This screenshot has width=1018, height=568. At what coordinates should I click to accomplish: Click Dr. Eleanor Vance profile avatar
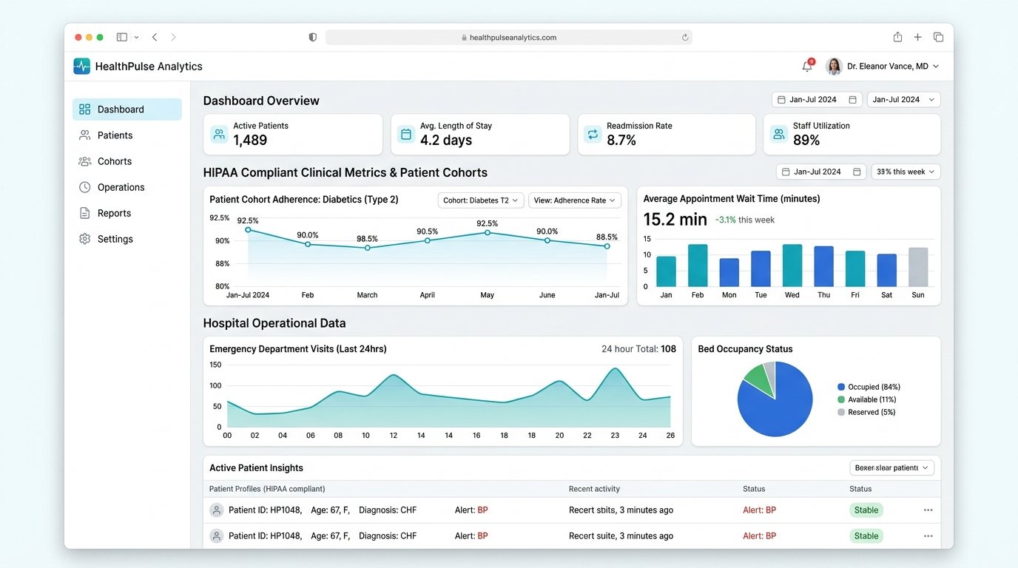pyautogui.click(x=834, y=67)
